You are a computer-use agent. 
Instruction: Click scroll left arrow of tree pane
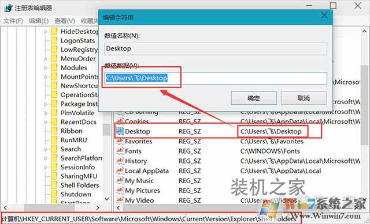[5, 208]
